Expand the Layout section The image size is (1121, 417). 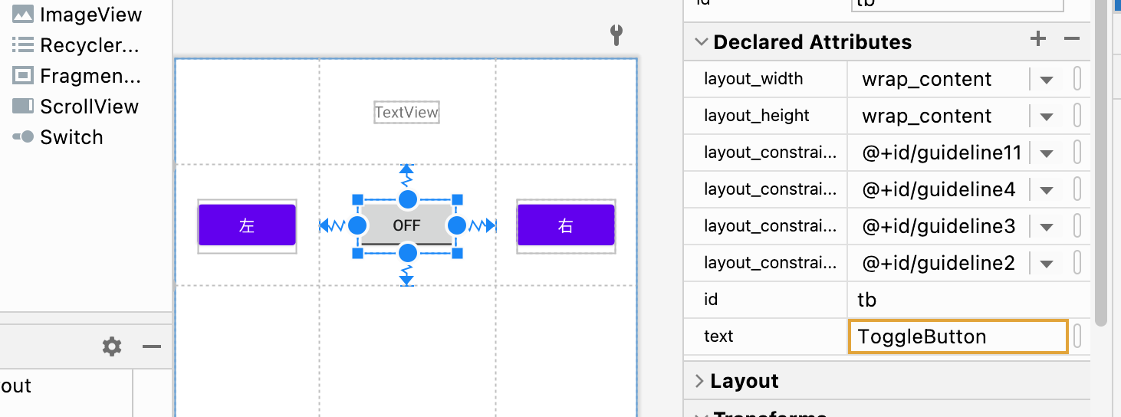pyautogui.click(x=699, y=381)
